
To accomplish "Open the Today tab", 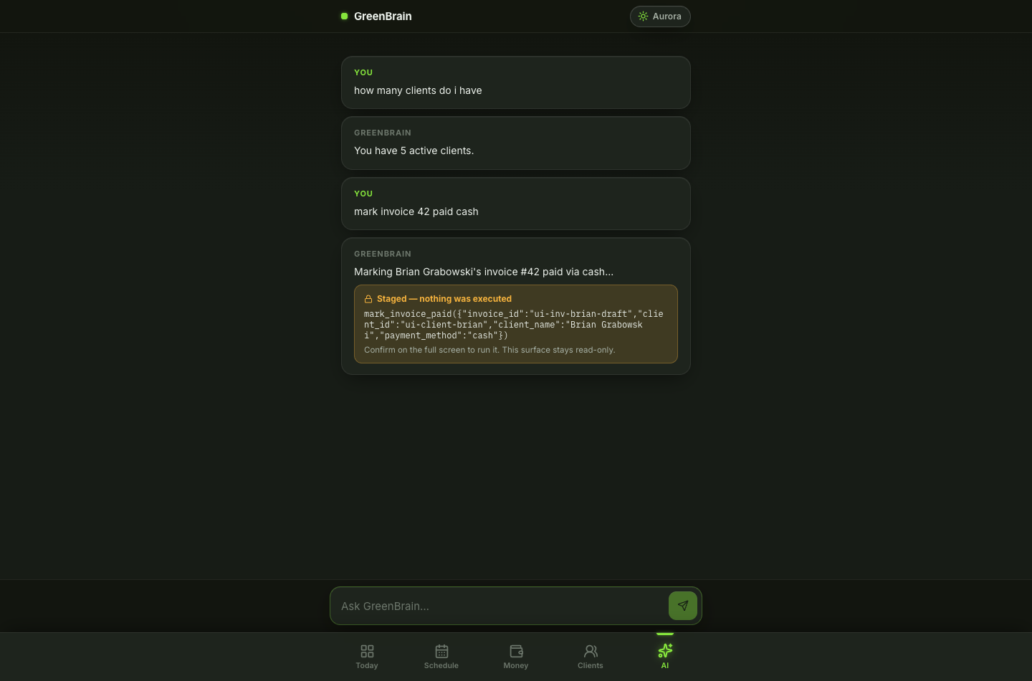I will 367,657.
